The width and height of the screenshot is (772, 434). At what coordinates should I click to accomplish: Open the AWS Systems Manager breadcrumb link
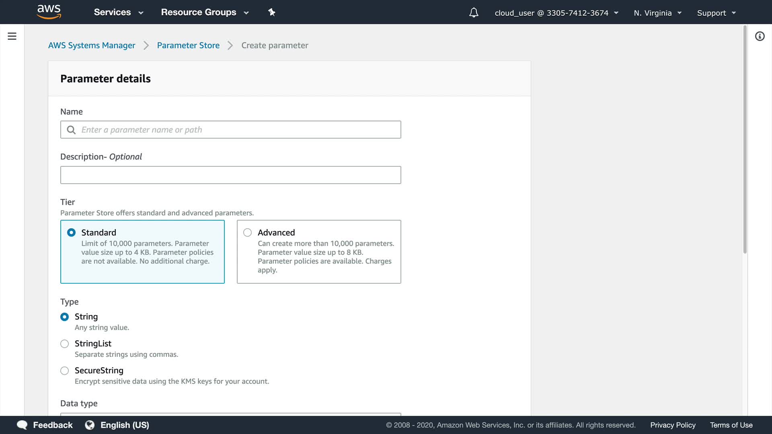click(92, 45)
